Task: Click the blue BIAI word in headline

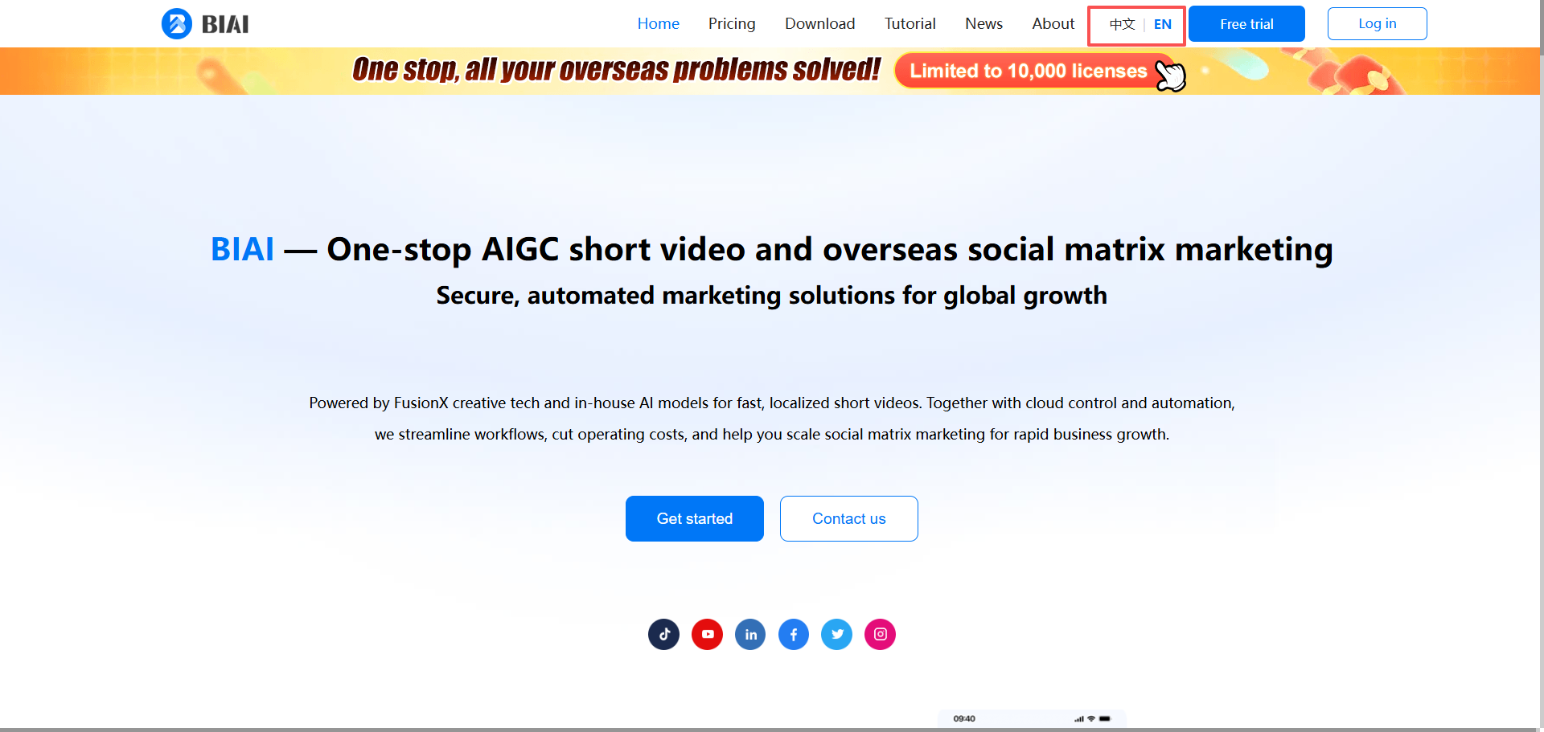Action: [242, 250]
